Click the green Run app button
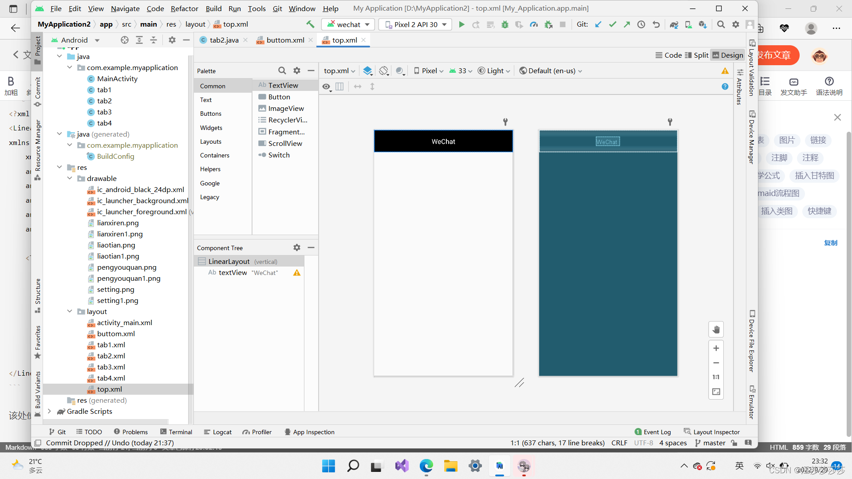The image size is (852, 479). click(x=461, y=25)
